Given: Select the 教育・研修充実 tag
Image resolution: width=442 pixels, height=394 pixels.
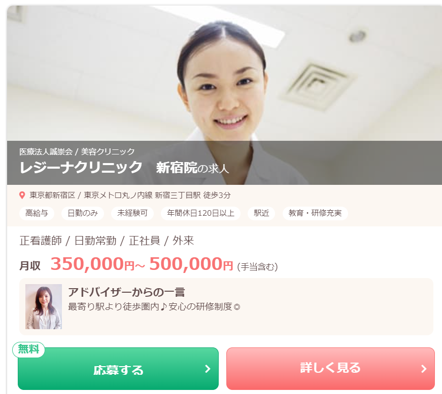Looking at the screenshot, I should (315, 213).
